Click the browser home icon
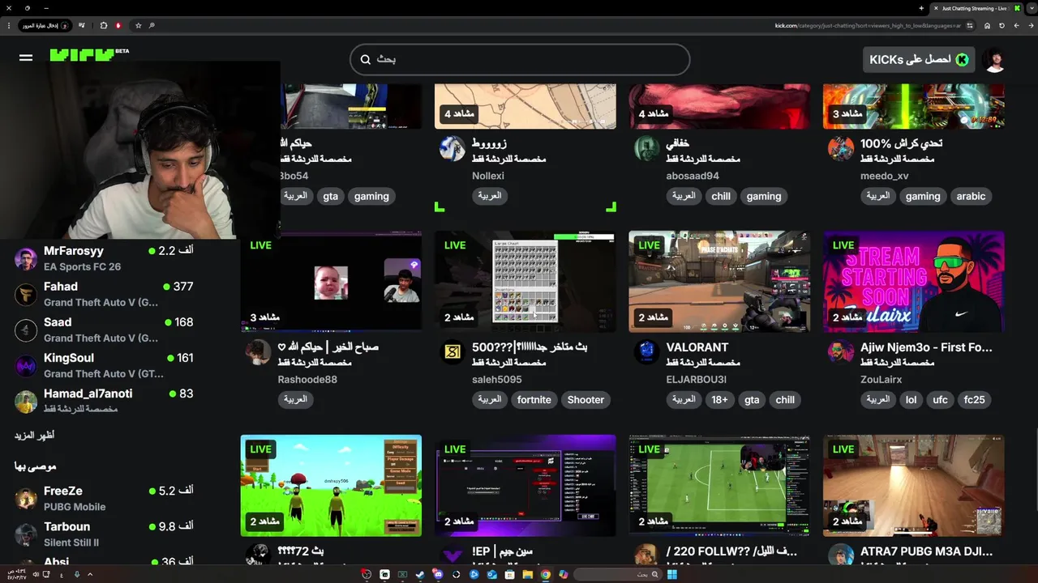 click(x=987, y=25)
